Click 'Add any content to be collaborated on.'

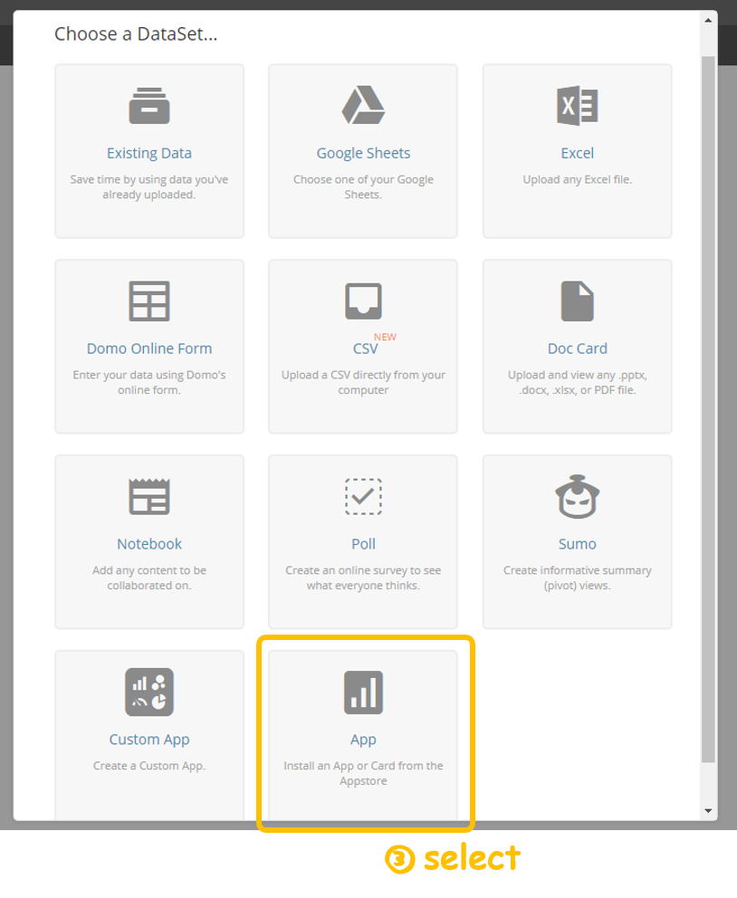[x=148, y=578]
